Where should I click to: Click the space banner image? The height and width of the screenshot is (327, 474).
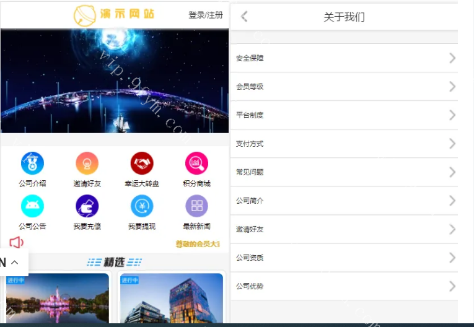click(115, 81)
